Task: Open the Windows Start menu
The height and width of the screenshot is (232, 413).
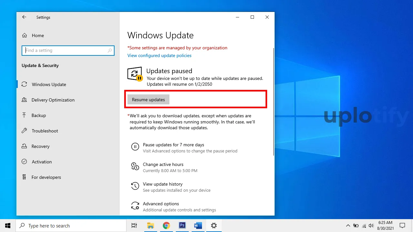Action: 8,226
